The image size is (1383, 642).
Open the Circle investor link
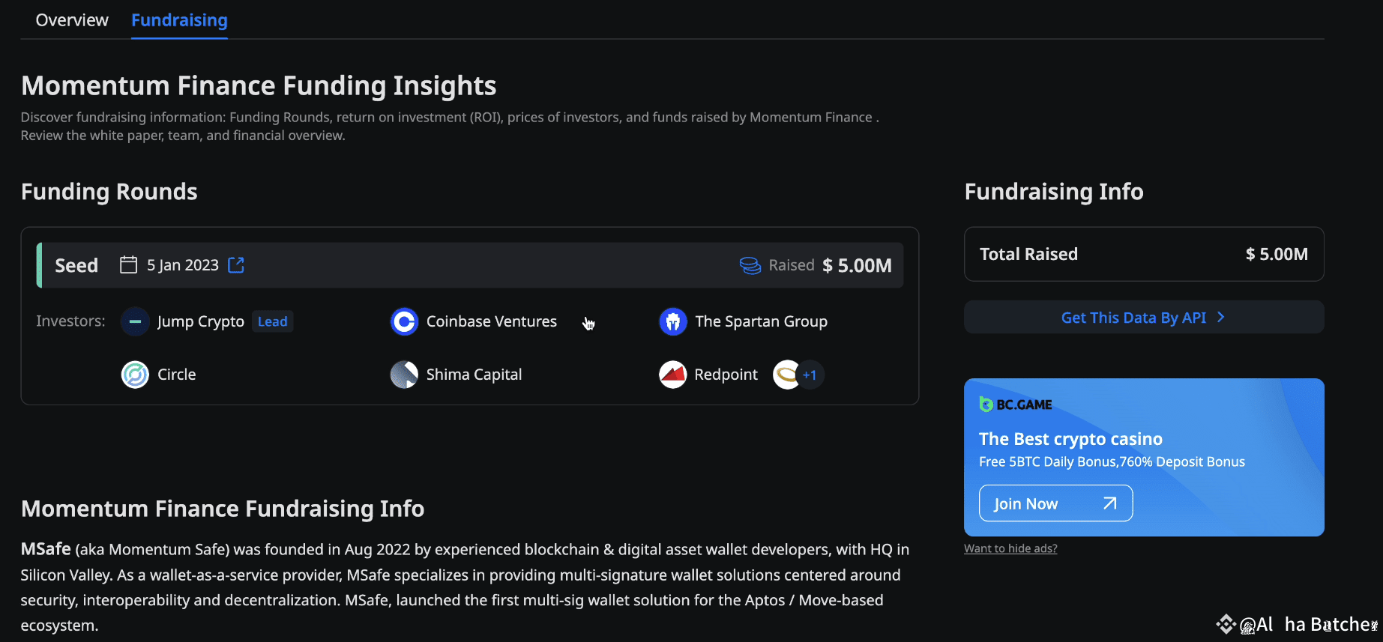pyautogui.click(x=177, y=375)
